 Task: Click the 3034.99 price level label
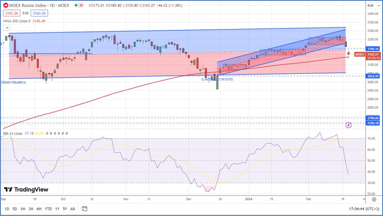(x=373, y=76)
